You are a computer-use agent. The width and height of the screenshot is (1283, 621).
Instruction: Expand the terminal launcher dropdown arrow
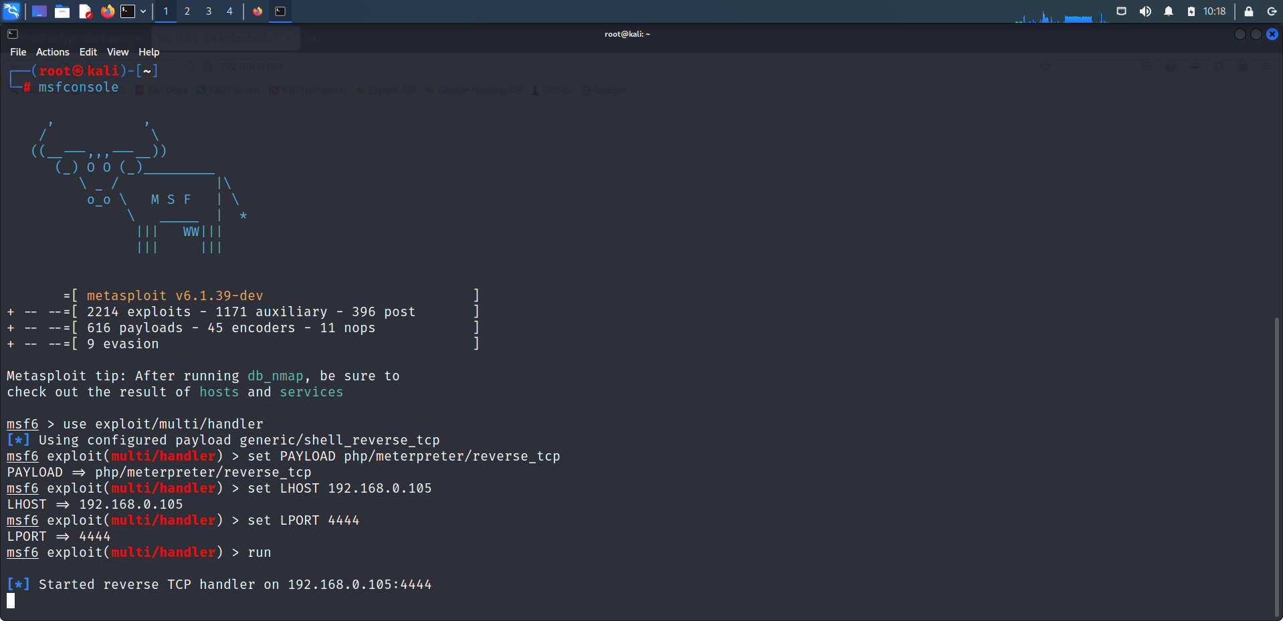[x=143, y=11]
